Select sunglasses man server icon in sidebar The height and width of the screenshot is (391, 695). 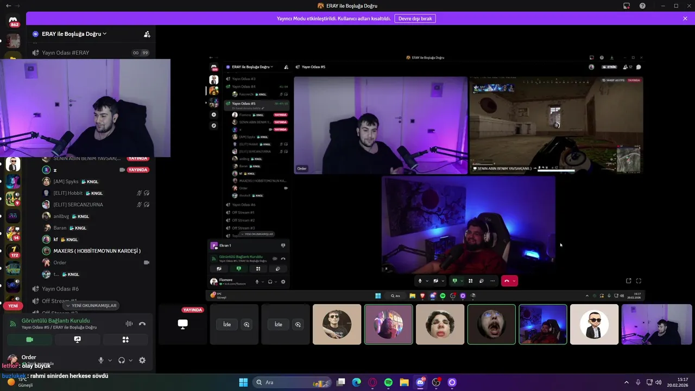tap(13, 164)
